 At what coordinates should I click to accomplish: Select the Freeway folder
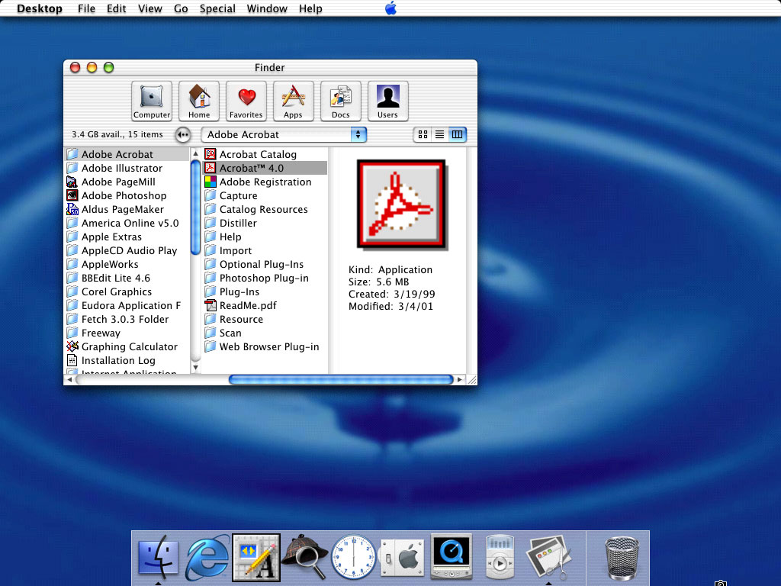coord(127,333)
